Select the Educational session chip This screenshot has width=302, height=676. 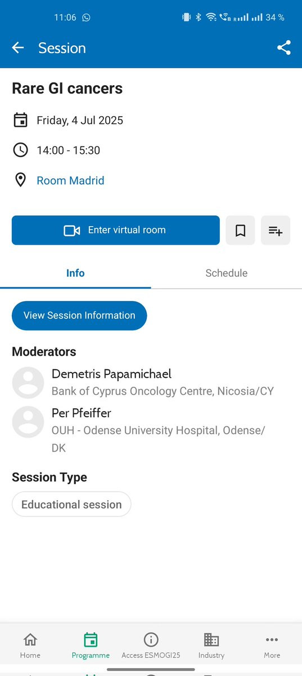coord(71,504)
